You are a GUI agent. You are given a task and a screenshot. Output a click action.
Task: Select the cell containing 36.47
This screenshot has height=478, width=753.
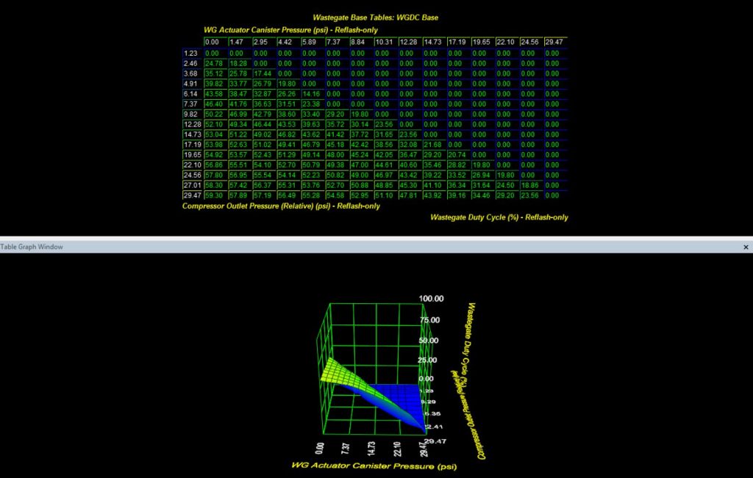[408, 155]
